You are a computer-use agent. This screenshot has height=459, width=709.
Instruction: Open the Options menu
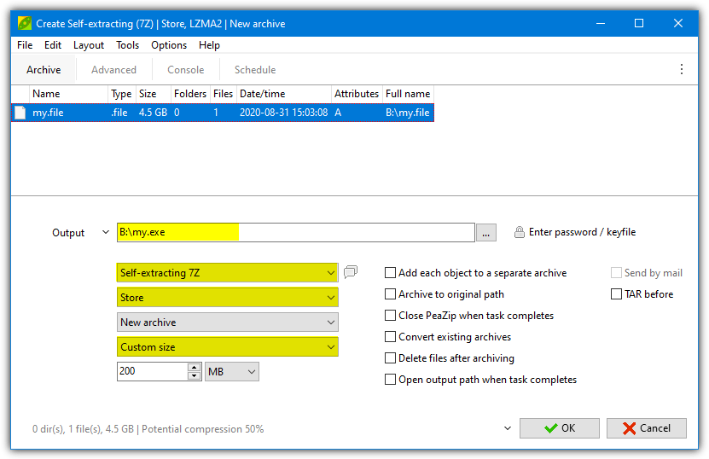[169, 45]
